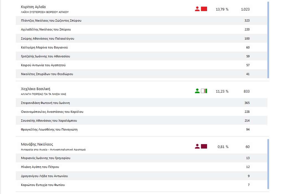The image size is (284, 194).
Task: Select row Πλάντζος Νικόλαος του Σώζοντος Σπύρου
Action: [51, 21]
